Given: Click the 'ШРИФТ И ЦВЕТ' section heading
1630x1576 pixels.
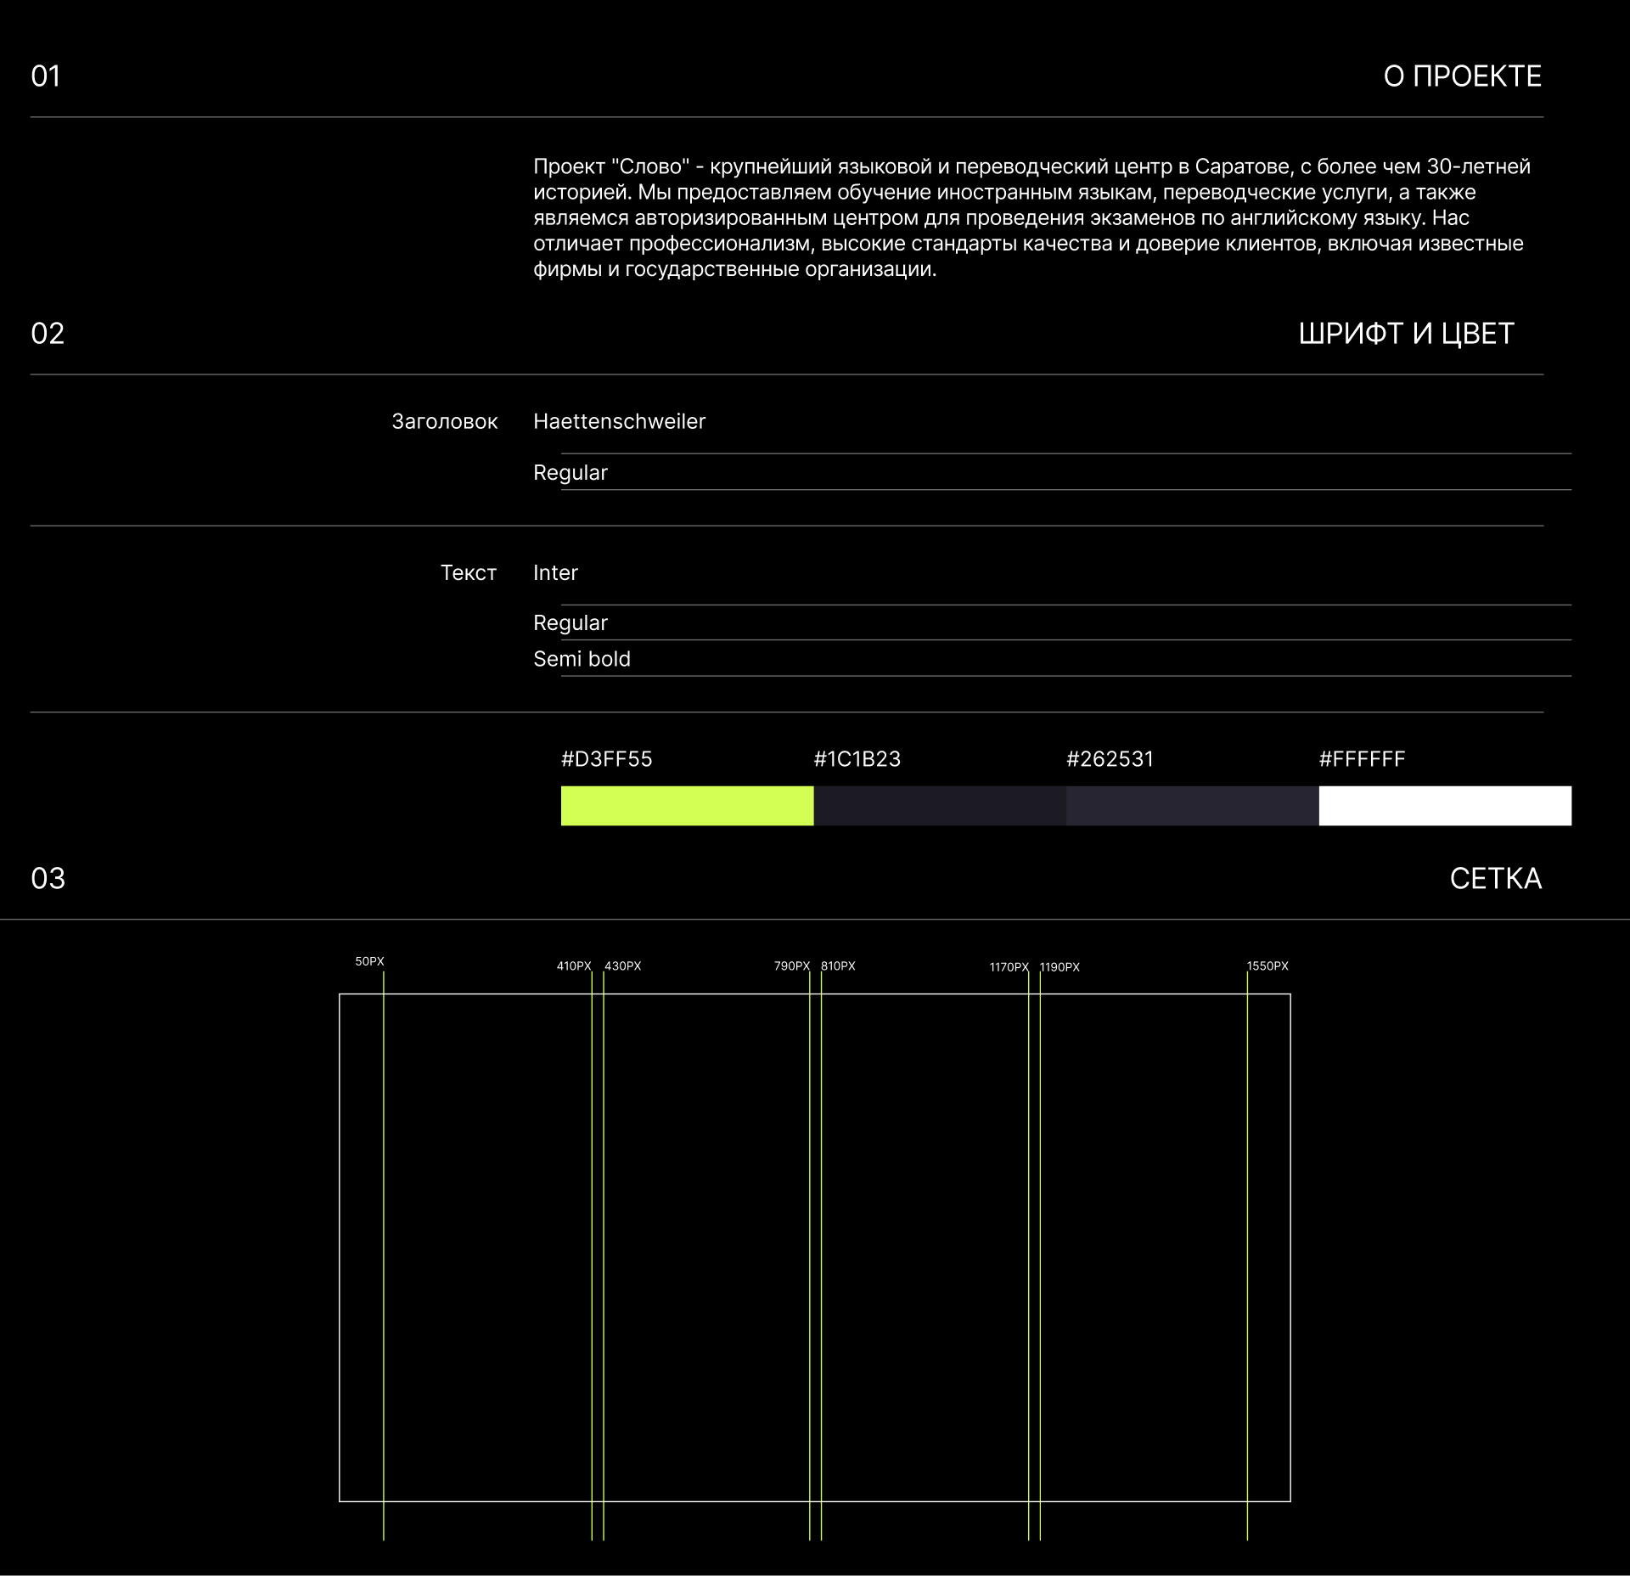Looking at the screenshot, I should [x=1406, y=334].
